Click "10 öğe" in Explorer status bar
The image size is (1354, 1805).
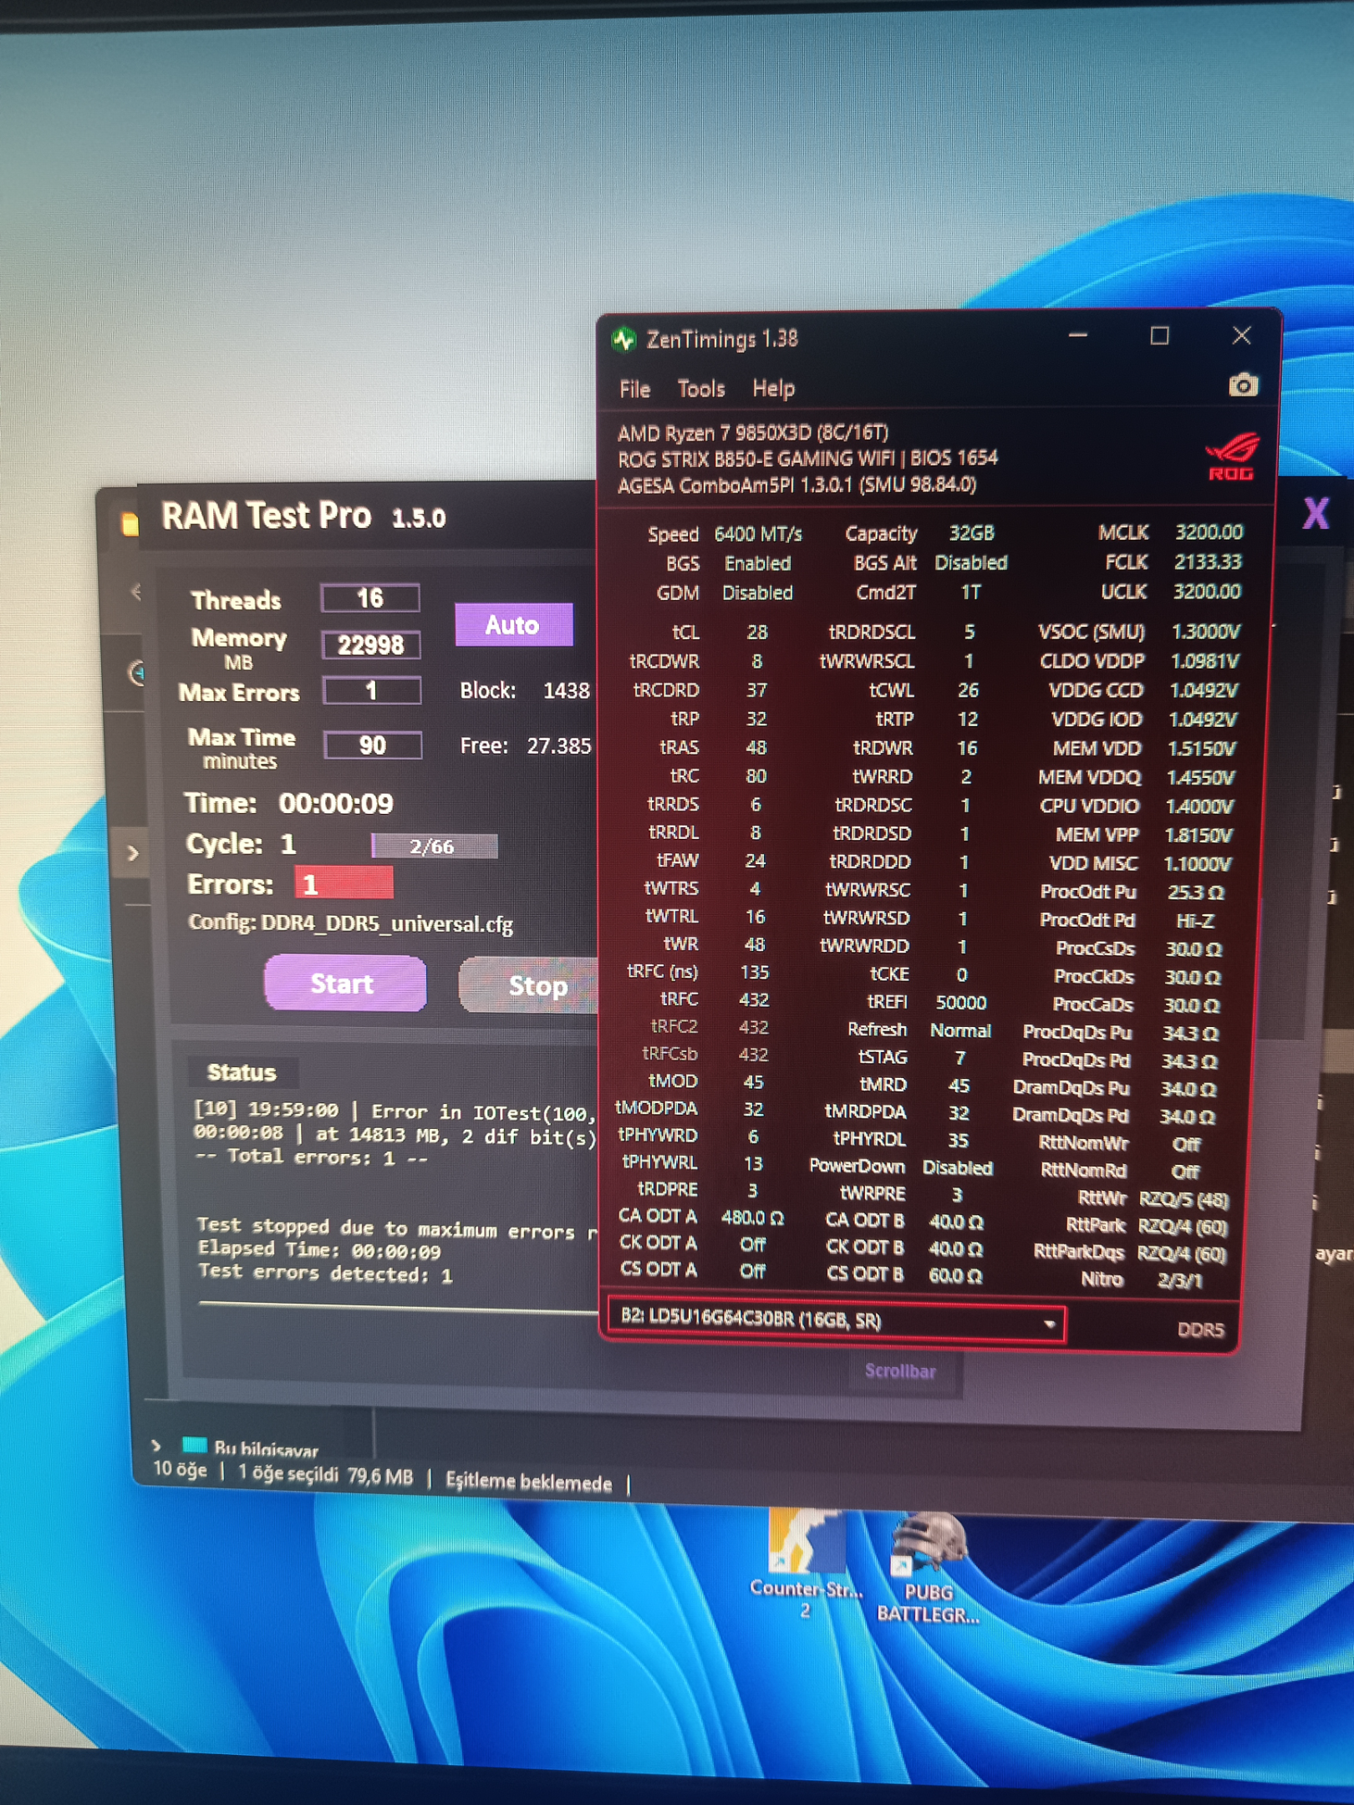point(180,1470)
